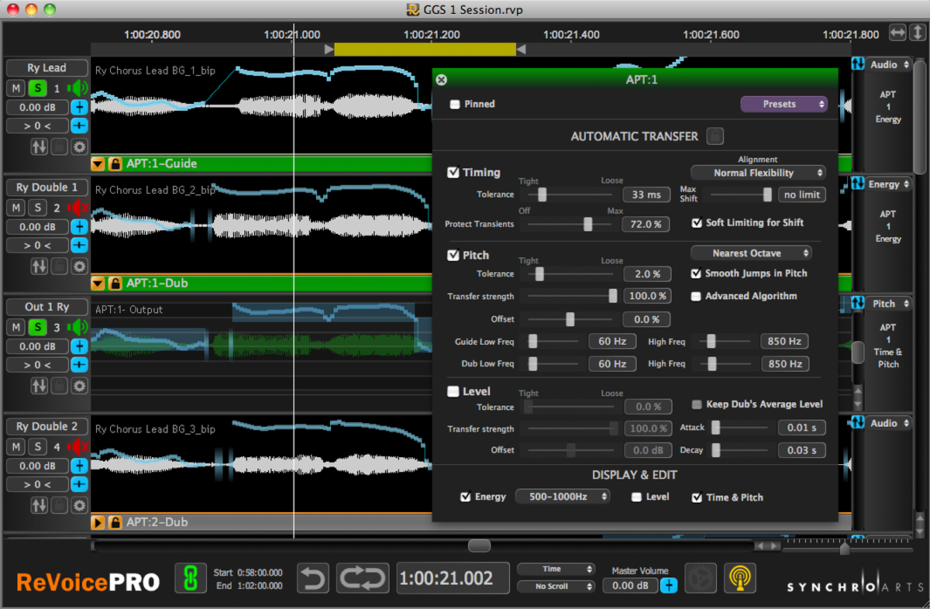
Task: Click the Max Shift no limit field
Action: coord(802,194)
